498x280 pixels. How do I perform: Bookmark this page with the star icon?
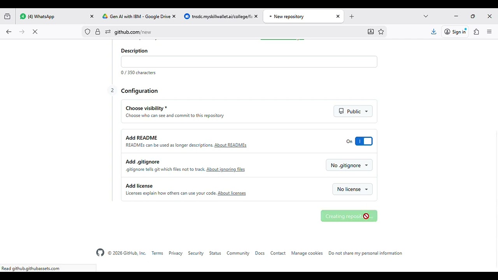pyautogui.click(x=381, y=32)
